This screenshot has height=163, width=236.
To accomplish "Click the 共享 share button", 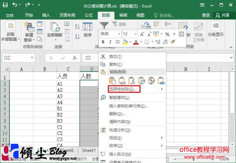I will [x=223, y=15].
